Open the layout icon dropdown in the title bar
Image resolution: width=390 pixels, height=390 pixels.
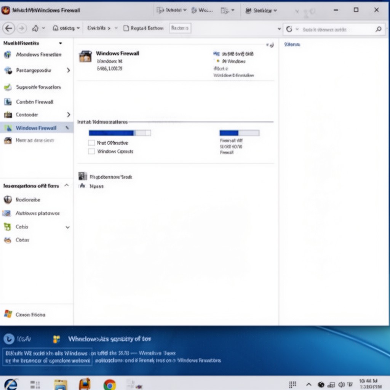coord(228,10)
